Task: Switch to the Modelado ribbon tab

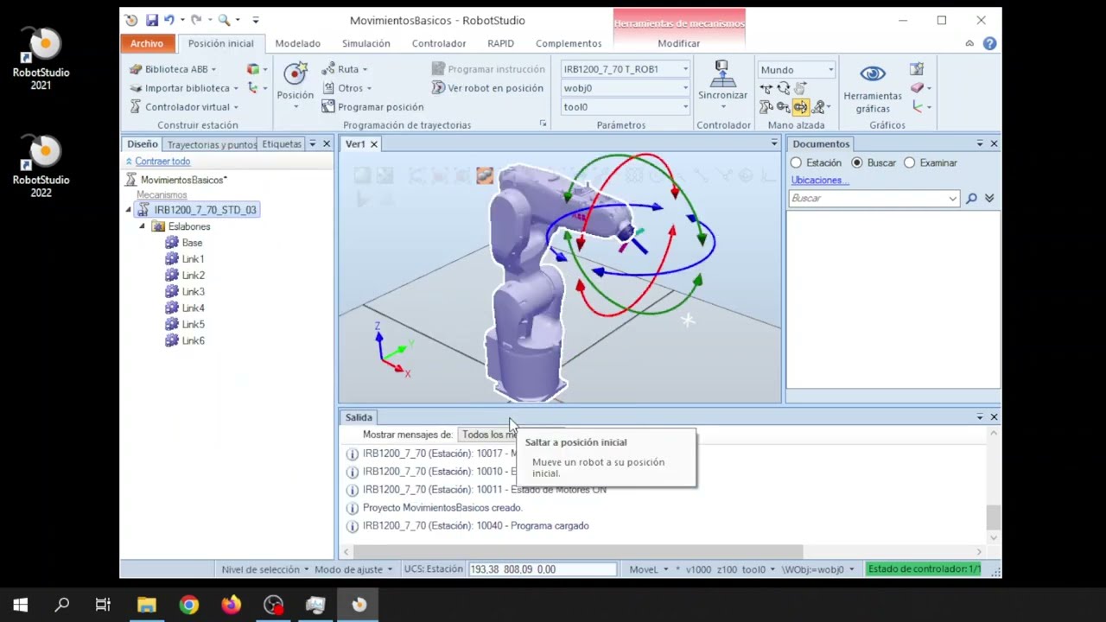Action: point(297,43)
